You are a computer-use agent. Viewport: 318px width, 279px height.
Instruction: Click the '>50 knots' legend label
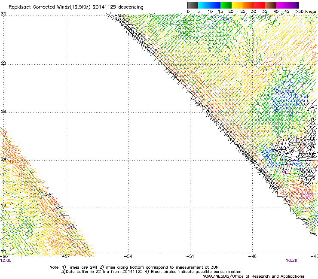306,12
